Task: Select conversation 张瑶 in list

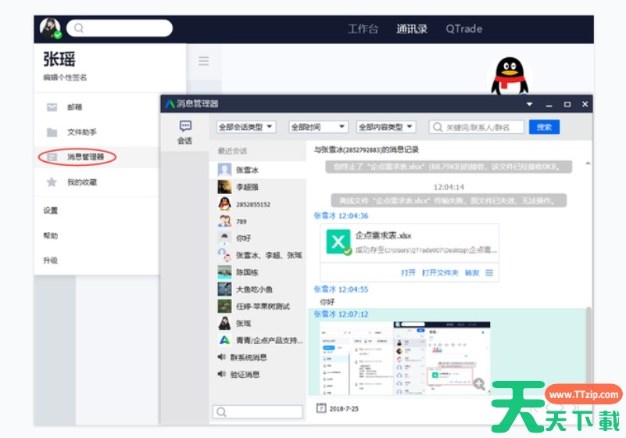Action: click(x=258, y=323)
